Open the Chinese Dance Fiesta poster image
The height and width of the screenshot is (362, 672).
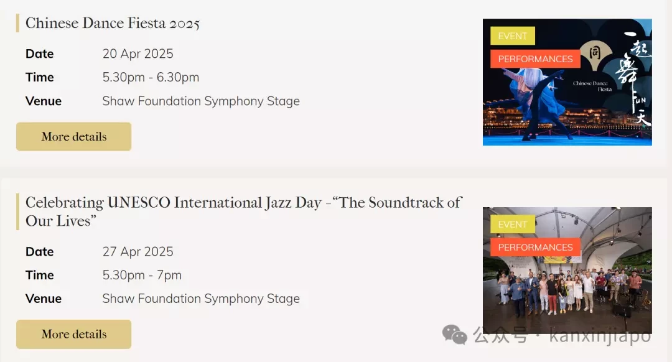pos(567,82)
